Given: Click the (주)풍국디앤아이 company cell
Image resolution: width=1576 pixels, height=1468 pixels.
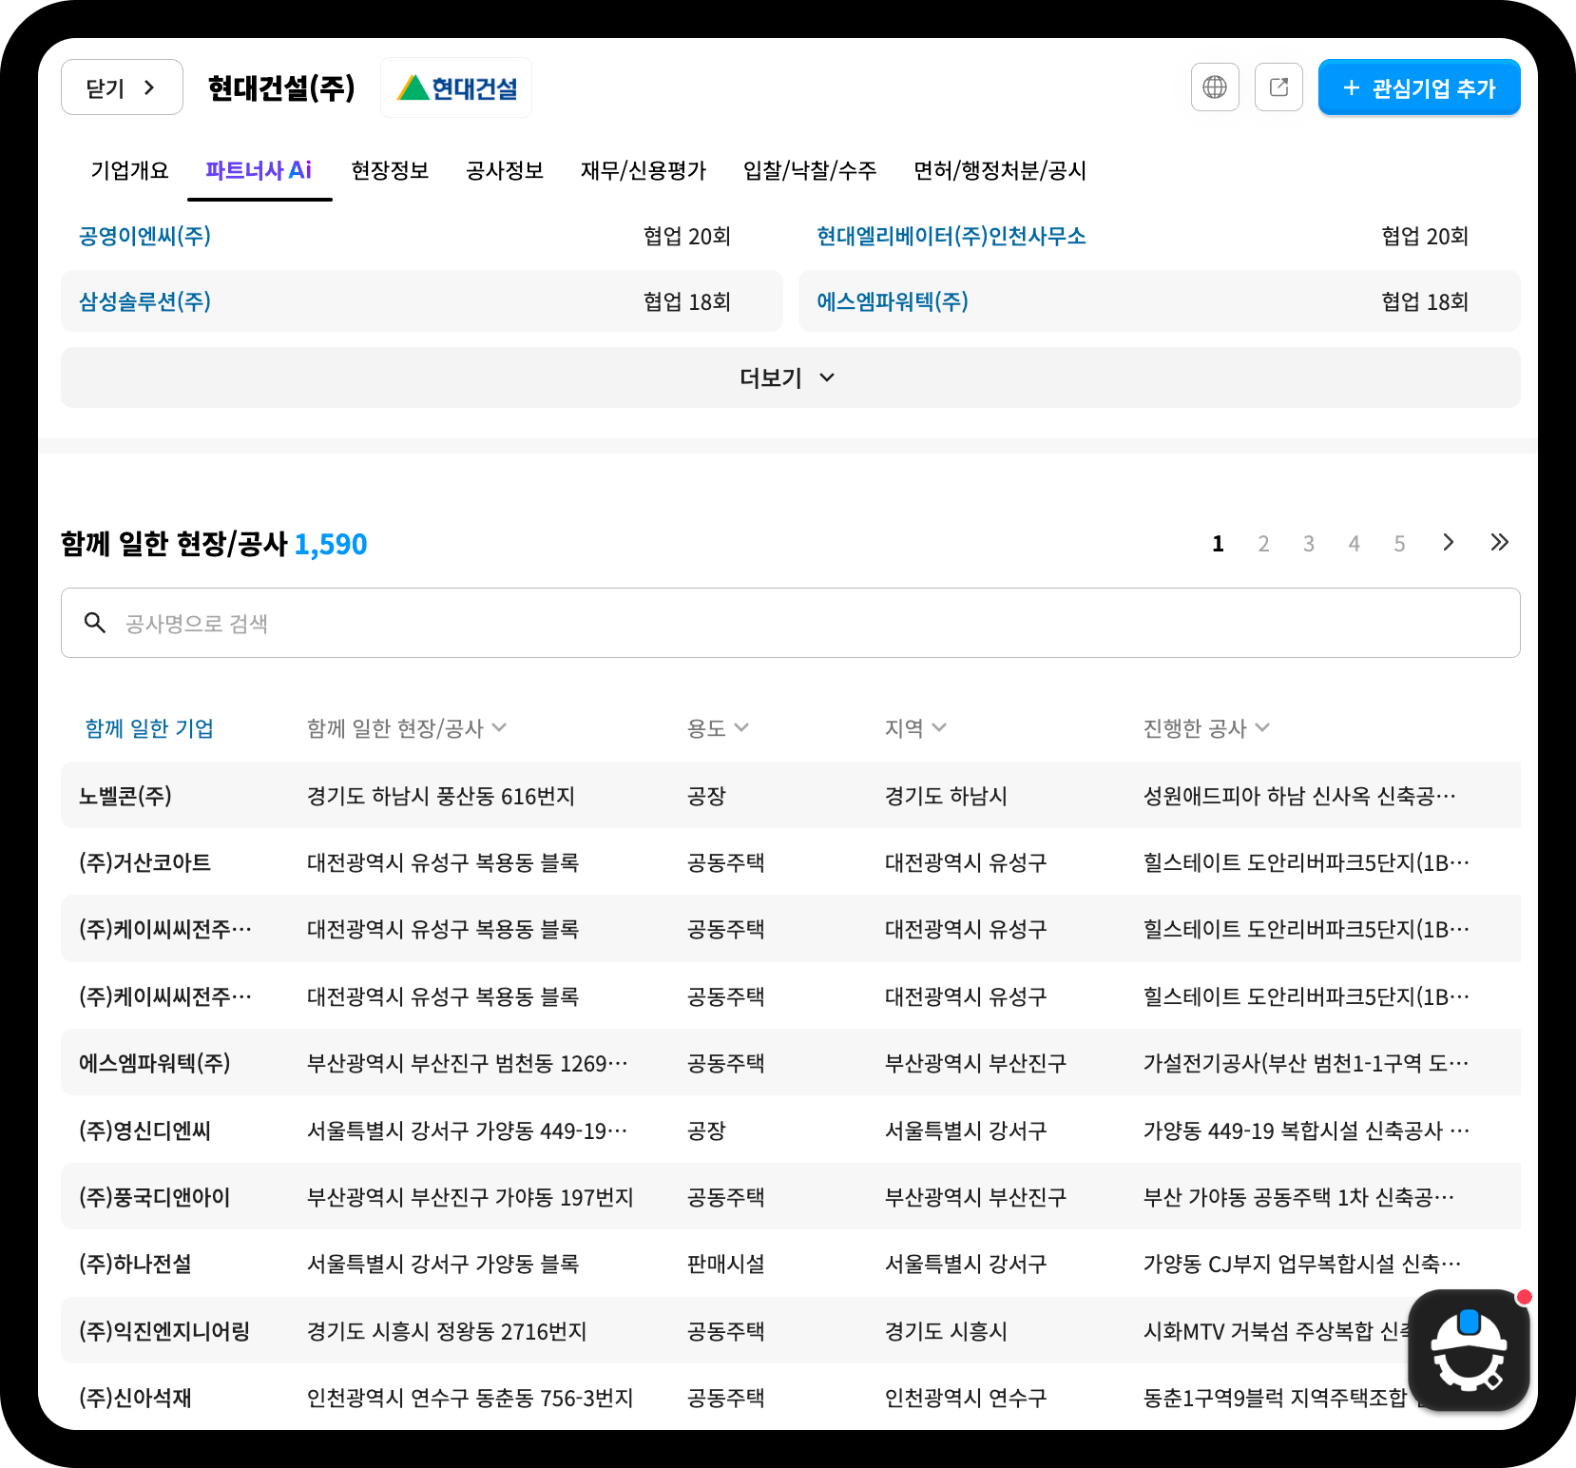Looking at the screenshot, I should point(154,1197).
